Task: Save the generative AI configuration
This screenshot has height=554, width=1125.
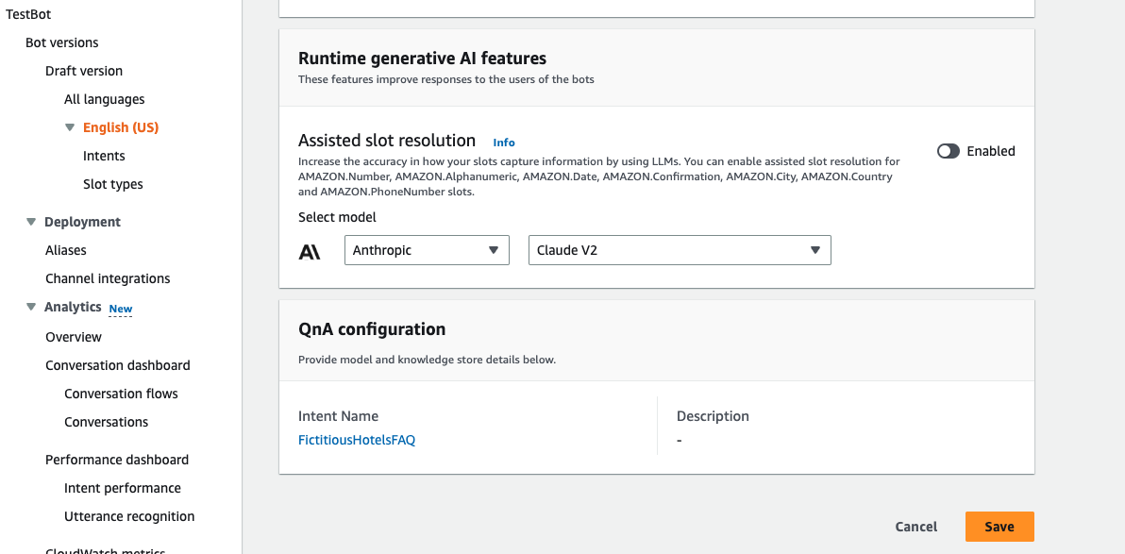Action: [x=999, y=526]
